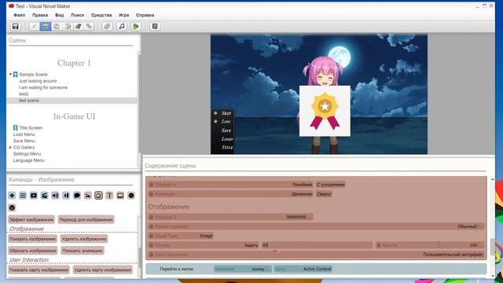Click the scene content vertical scrollbar thumb

[x=493, y=246]
